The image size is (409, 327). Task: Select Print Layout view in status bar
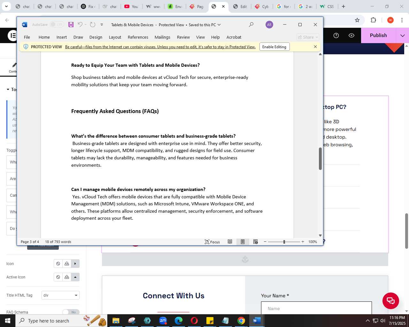(x=243, y=242)
